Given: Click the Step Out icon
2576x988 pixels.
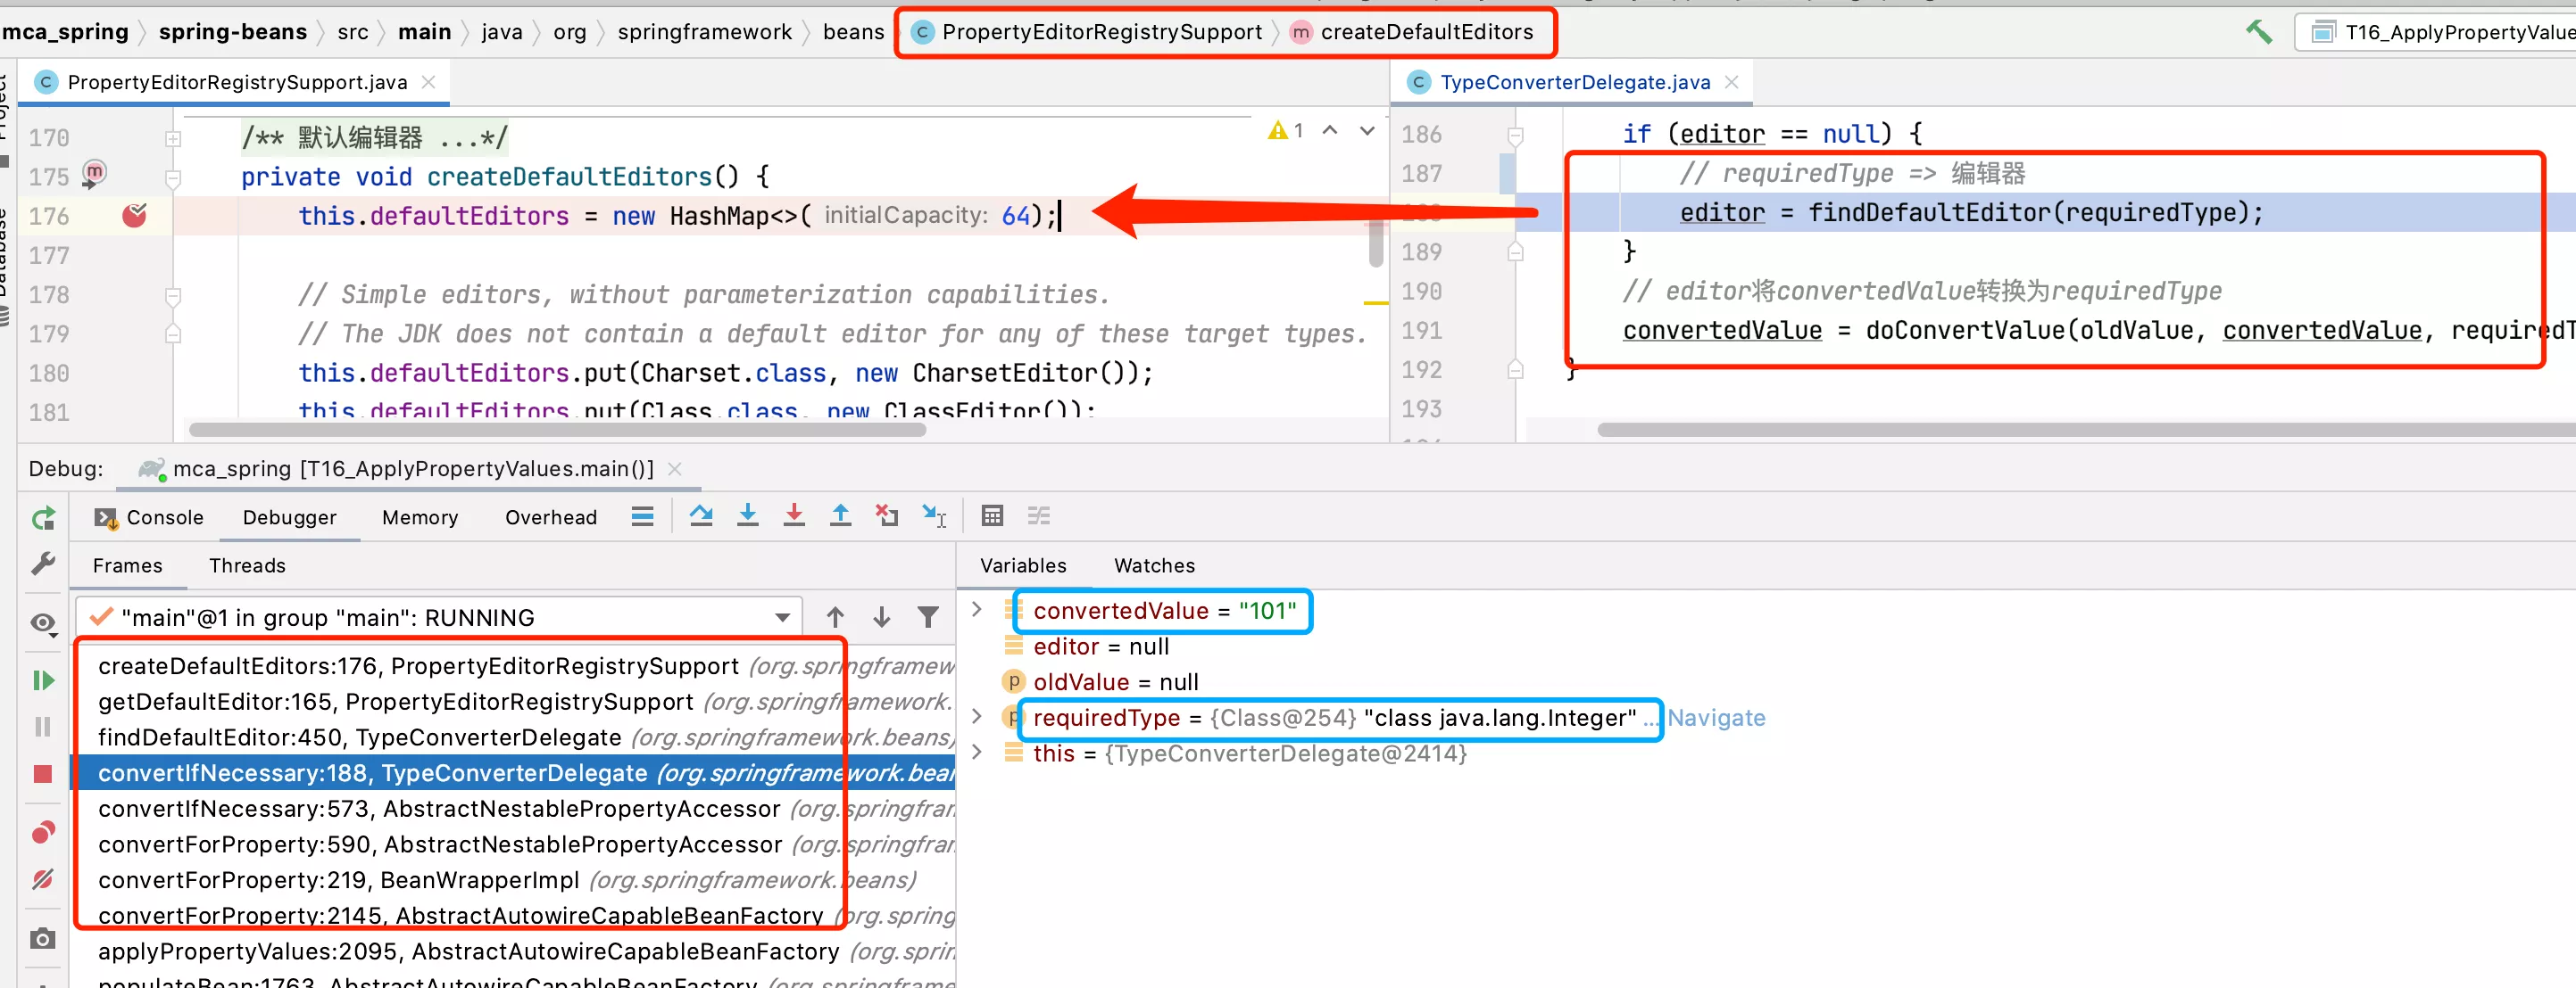Looking at the screenshot, I should coord(840,516).
